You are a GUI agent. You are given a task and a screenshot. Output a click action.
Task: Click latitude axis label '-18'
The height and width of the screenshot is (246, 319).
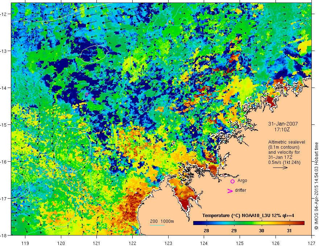pos(4,236)
